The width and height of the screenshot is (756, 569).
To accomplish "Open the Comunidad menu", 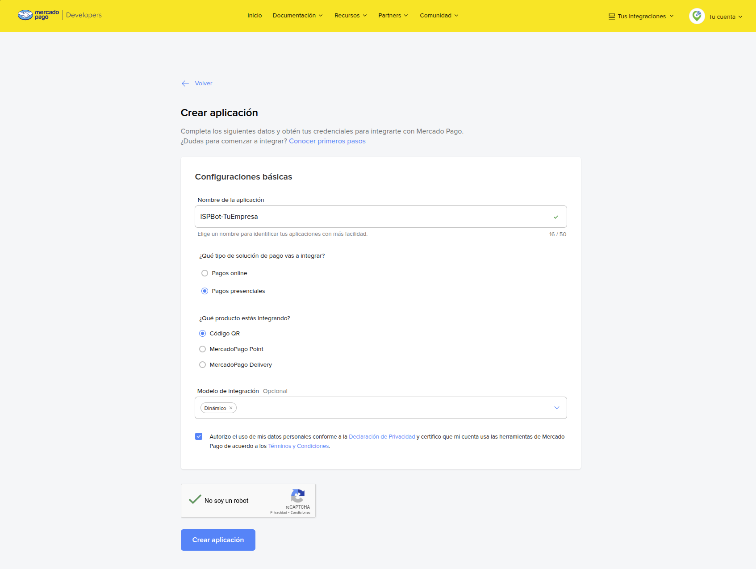I will click(439, 16).
